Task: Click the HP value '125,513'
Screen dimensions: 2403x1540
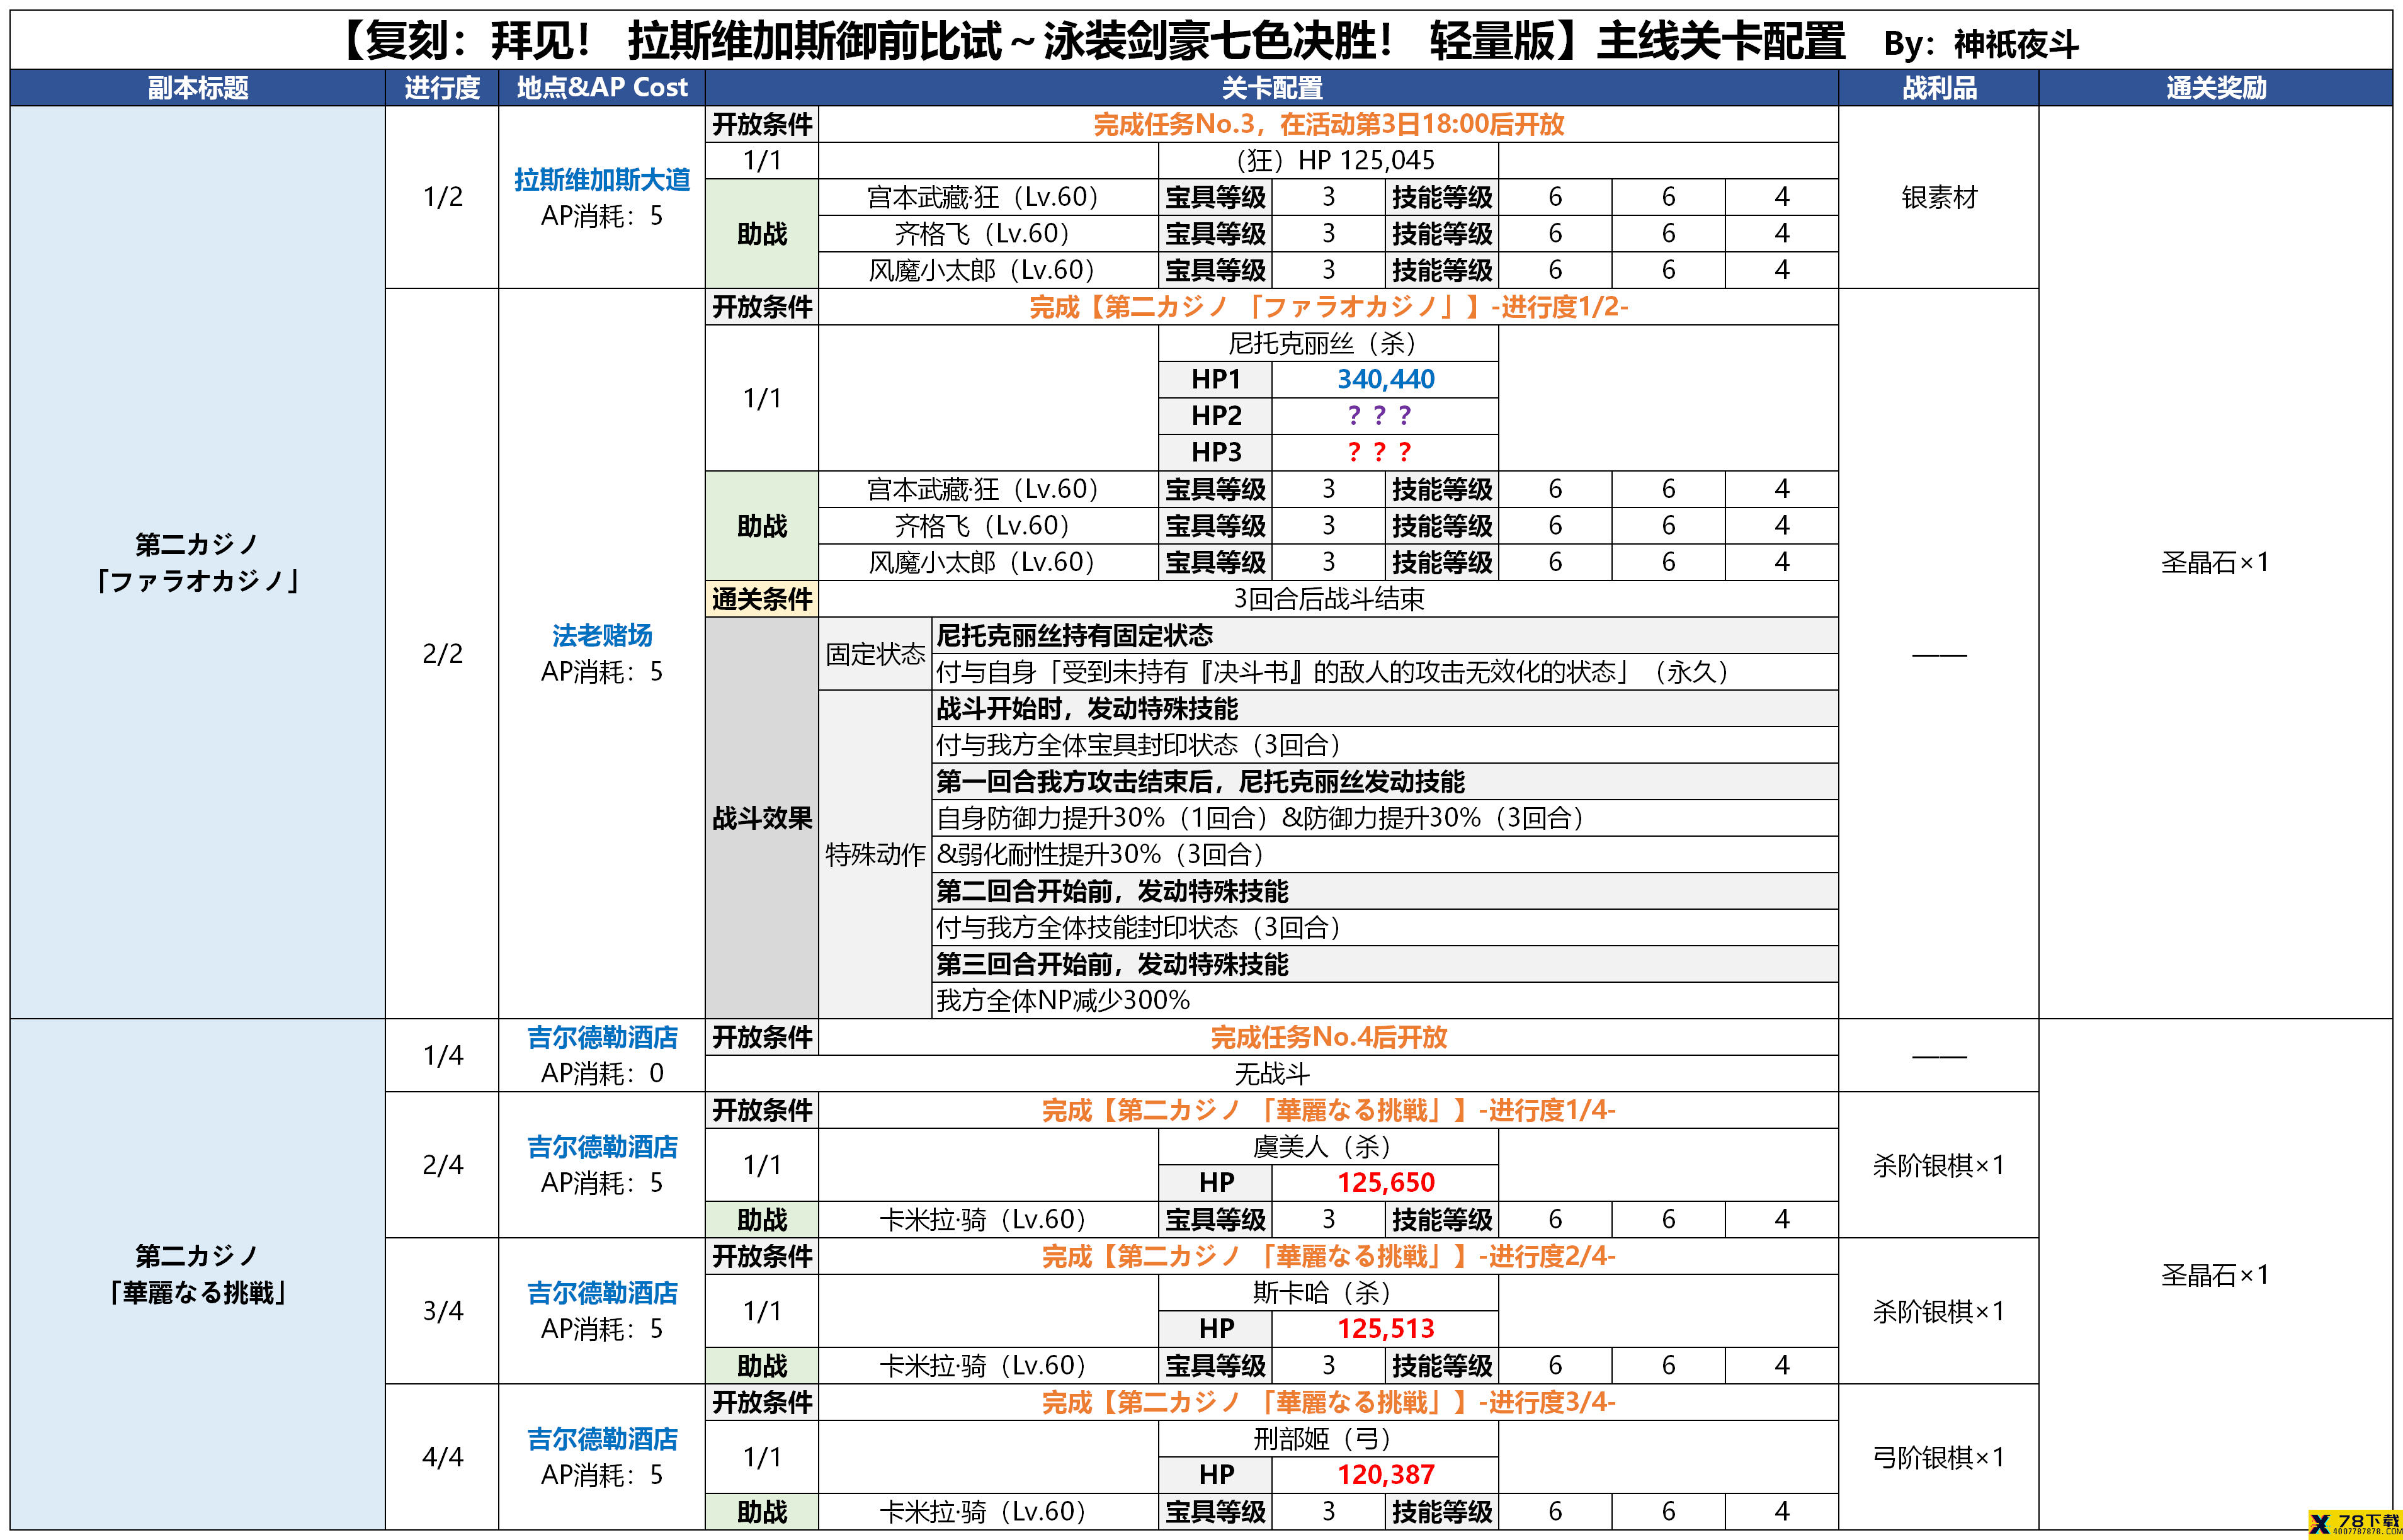Action: [1385, 1329]
